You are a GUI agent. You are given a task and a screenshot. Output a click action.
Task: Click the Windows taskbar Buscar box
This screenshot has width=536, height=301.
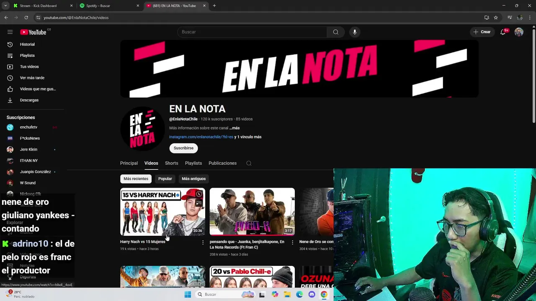click(225, 295)
